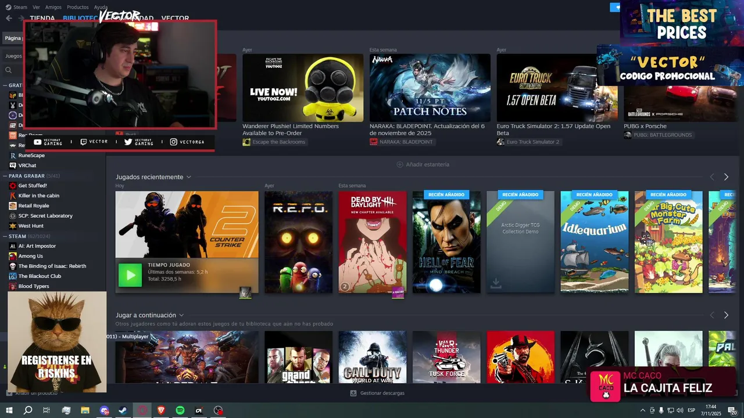The height and width of the screenshot is (418, 744).
Task: Open the Ayuda menu
Action: [x=101, y=8]
